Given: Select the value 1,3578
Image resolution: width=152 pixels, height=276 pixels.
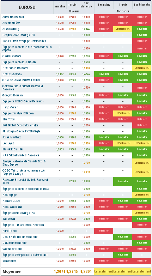Looking at the screenshot, I should 86,137.
